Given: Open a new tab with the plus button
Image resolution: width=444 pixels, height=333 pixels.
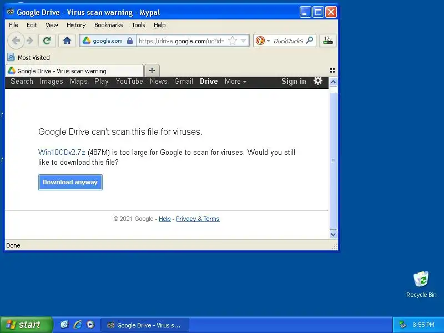Looking at the screenshot, I should (x=152, y=70).
